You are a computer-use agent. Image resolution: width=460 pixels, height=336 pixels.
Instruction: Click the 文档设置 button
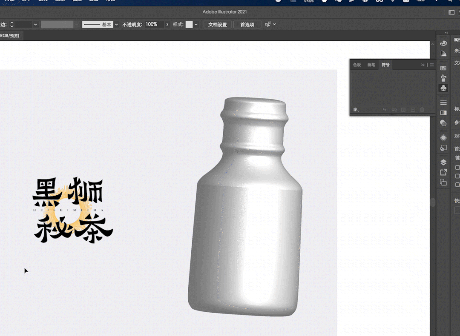(x=217, y=25)
